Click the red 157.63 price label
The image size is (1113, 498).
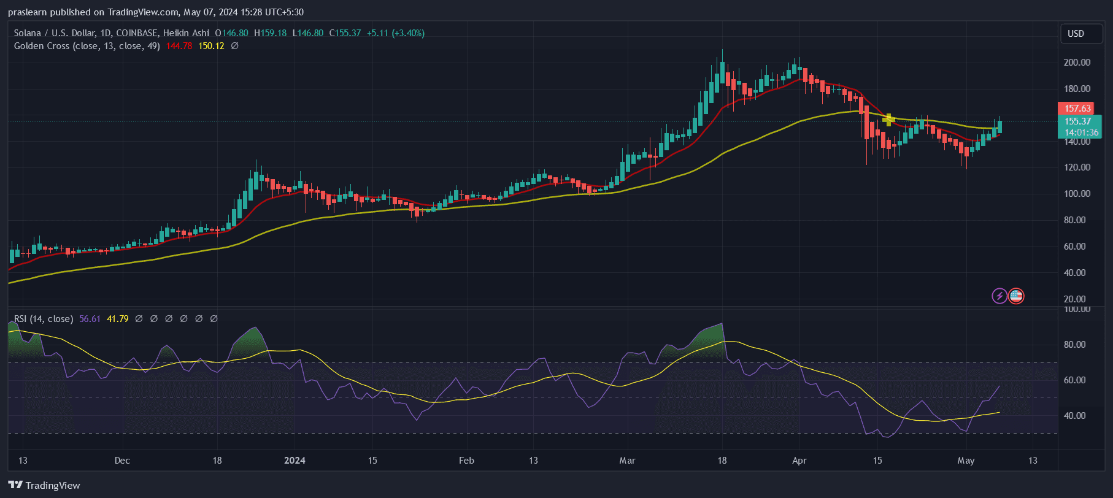(x=1077, y=109)
